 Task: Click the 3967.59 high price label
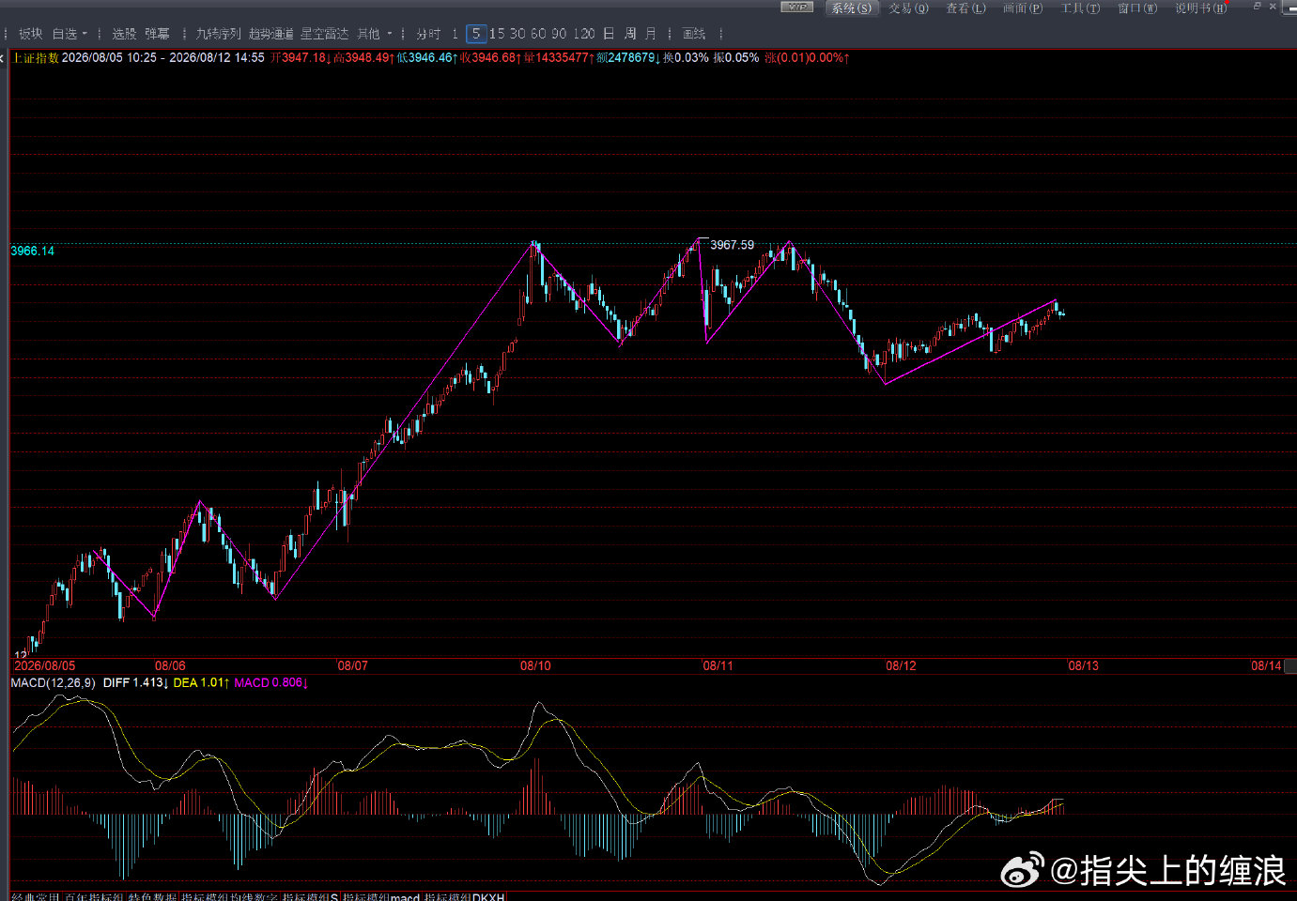[732, 245]
